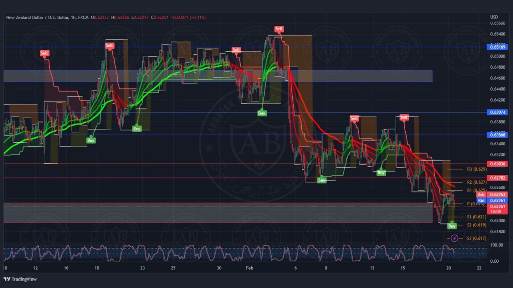Click the S2 (0.619) pivot label
This screenshot has height=288, width=513.
tap(477, 225)
